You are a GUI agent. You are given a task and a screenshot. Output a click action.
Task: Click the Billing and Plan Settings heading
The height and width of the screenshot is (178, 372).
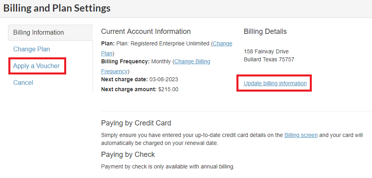click(x=57, y=8)
